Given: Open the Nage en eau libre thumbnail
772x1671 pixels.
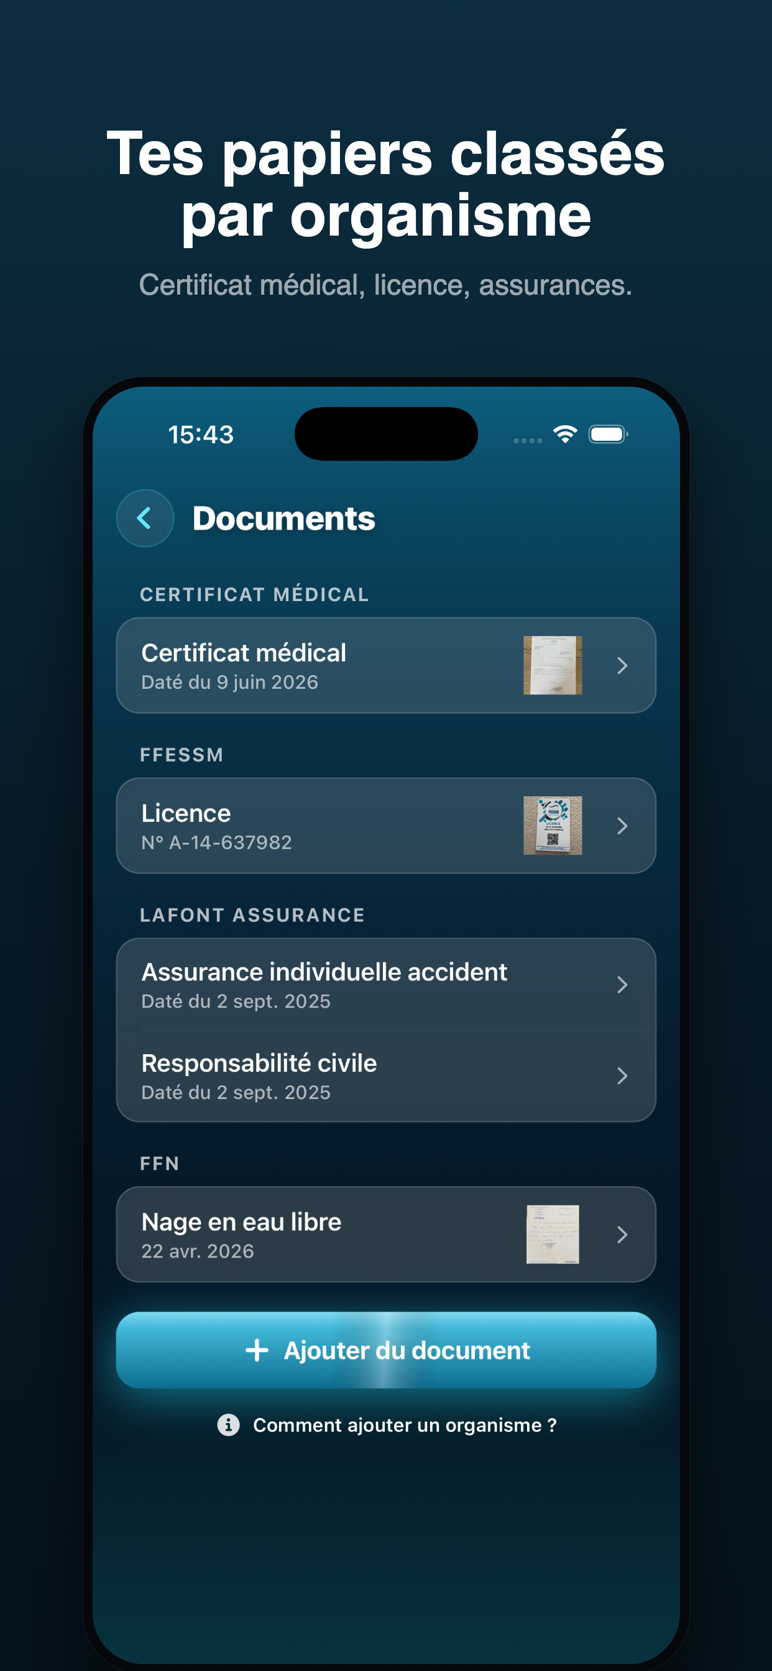Looking at the screenshot, I should 552,1234.
